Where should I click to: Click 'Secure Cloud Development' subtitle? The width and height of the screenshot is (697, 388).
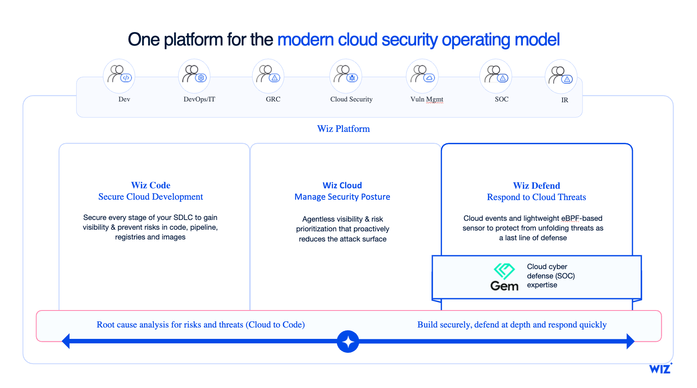(x=151, y=197)
